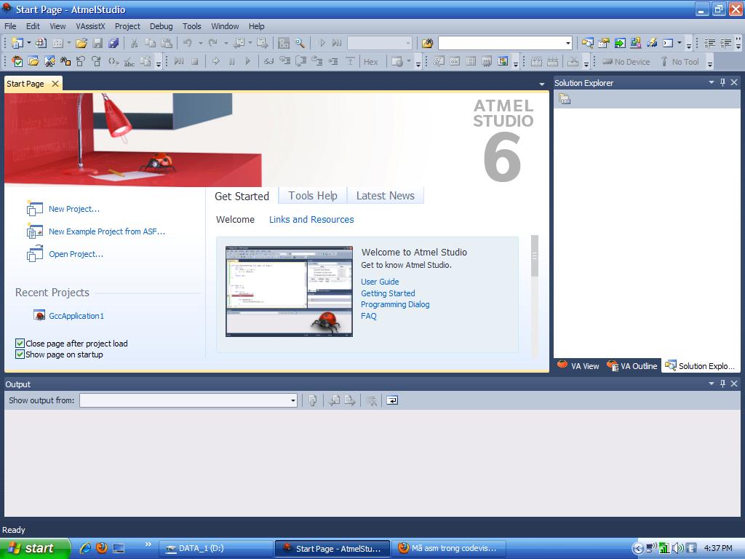Click the No Tool button
The image size is (745, 559).
[x=680, y=62]
